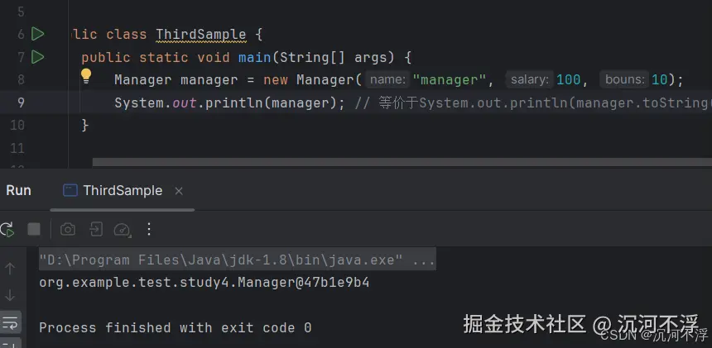Rerun the ThirdSample program
This screenshot has width=712, height=348.
coord(7,229)
